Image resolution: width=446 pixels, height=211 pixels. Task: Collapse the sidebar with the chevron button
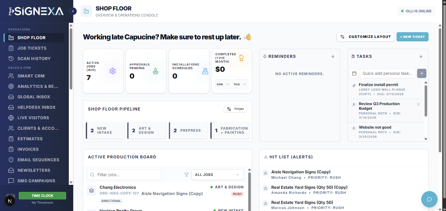tap(73, 11)
